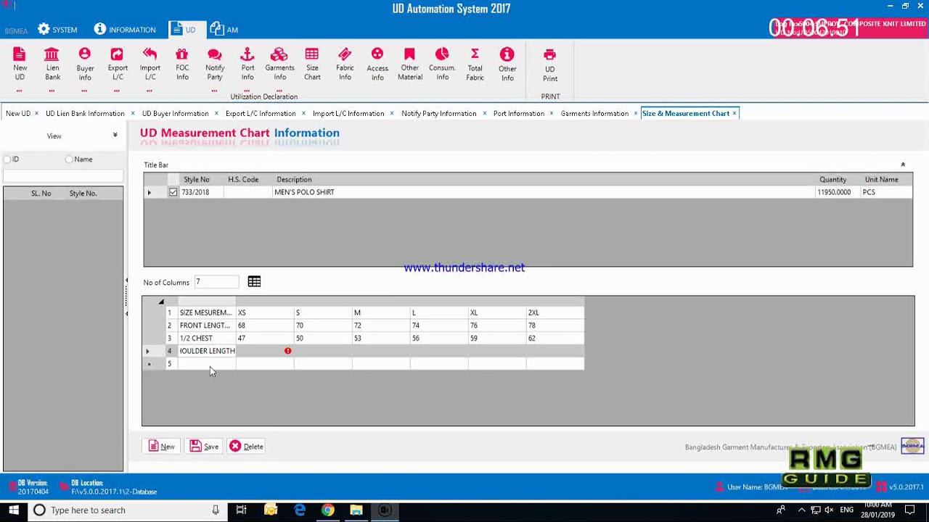Click the No of Columns input field
Viewport: 929px width, 522px height.
point(216,282)
